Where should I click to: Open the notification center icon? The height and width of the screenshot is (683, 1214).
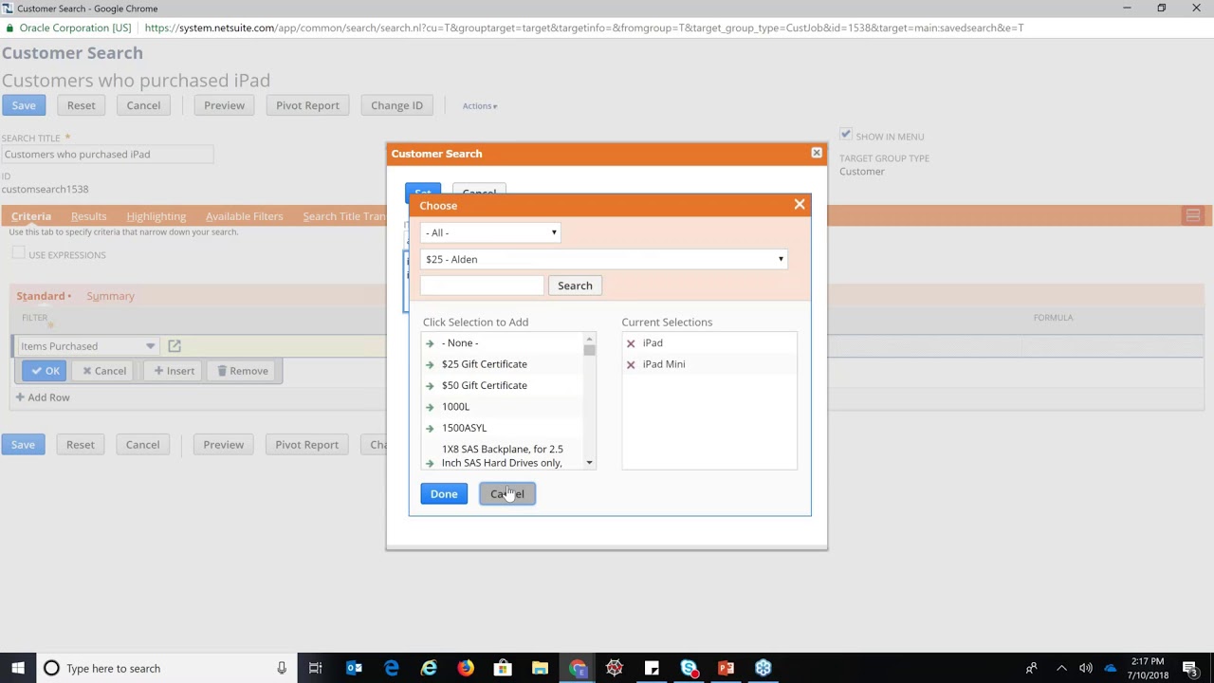point(1190,668)
